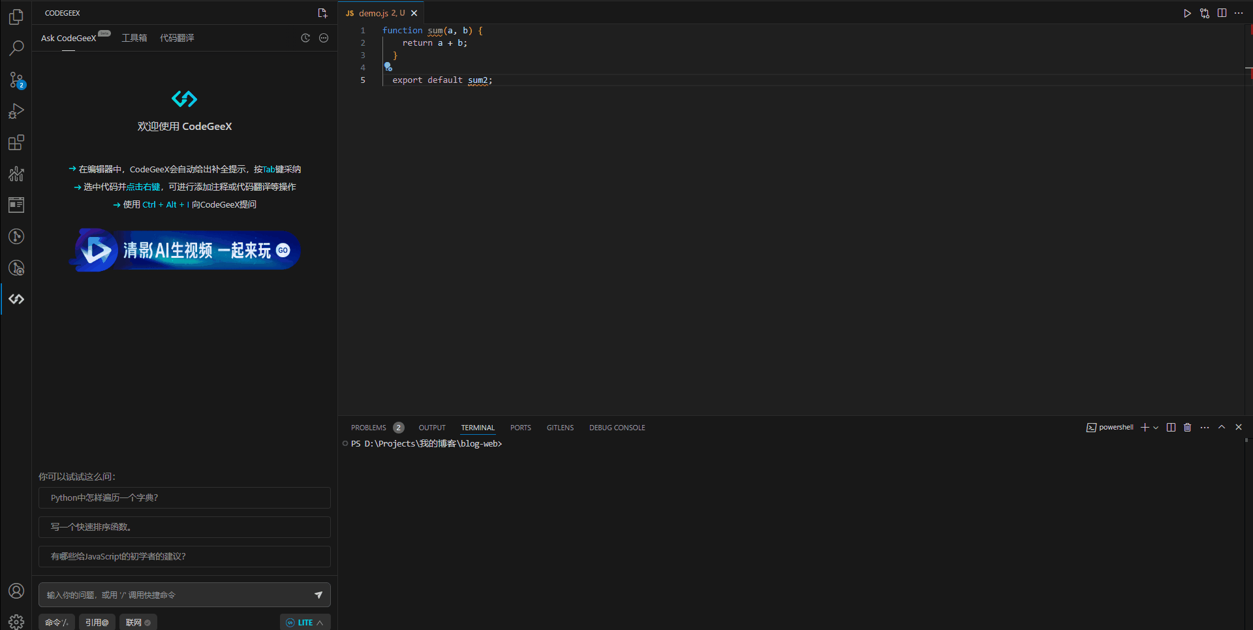Screen dimensions: 1253x630
Task: Open the GITLENS panel tab
Action: pos(560,428)
